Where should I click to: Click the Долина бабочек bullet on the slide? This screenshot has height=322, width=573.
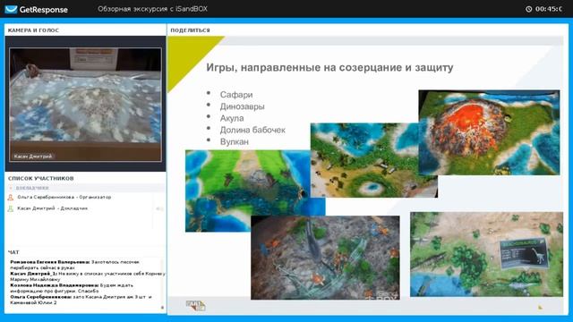[x=252, y=130]
